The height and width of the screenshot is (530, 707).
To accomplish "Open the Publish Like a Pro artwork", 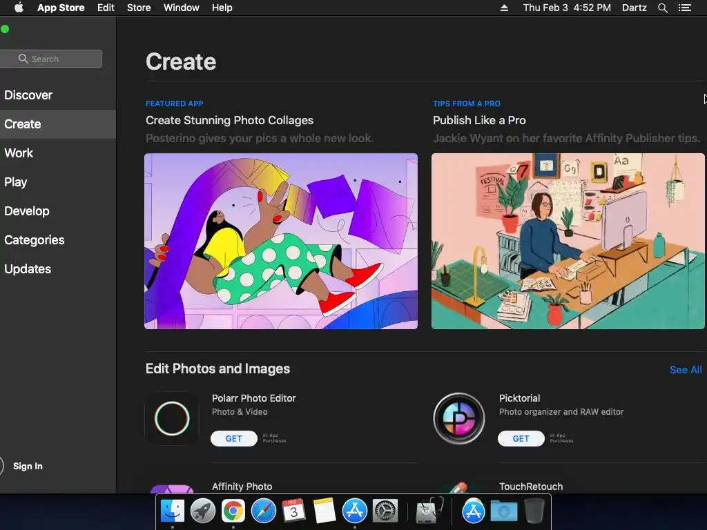I will pyautogui.click(x=568, y=241).
